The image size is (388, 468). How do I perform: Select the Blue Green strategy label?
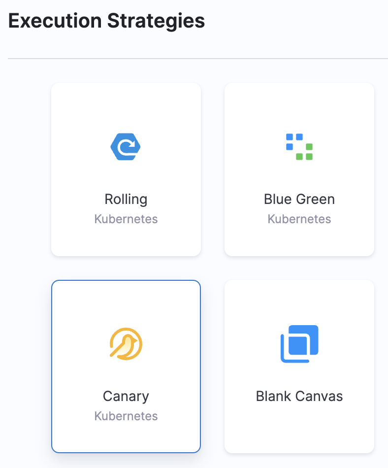299,199
